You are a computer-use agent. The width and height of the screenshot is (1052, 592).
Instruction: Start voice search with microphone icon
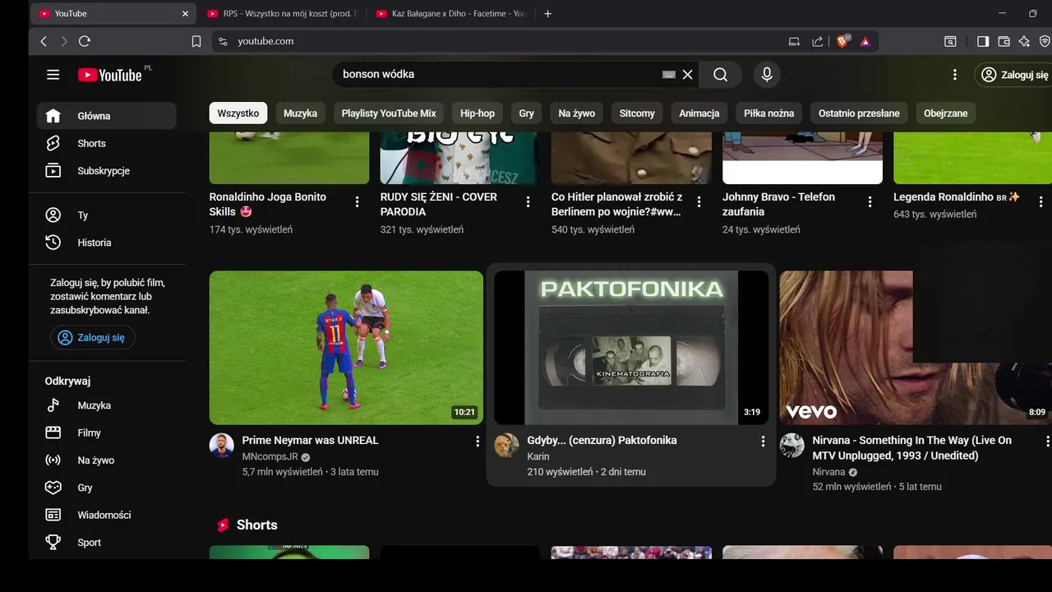767,75
